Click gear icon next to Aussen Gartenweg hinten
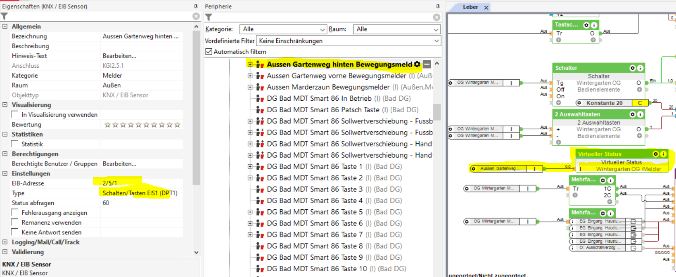 pos(417,64)
